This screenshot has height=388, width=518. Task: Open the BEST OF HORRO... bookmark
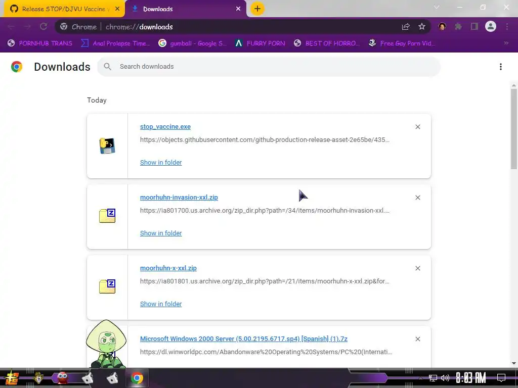click(x=327, y=43)
